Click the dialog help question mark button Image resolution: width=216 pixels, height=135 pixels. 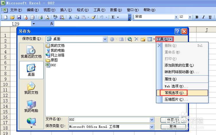178,31
